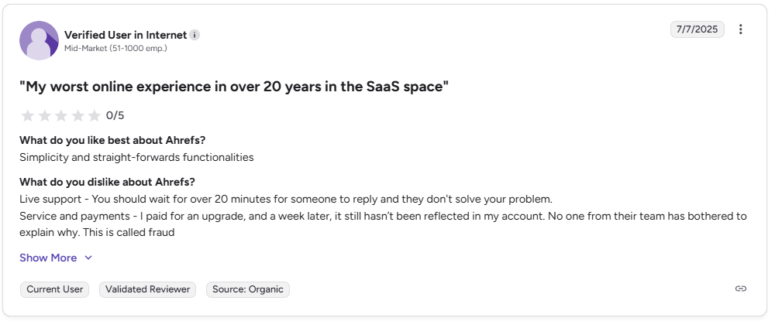Click the chevron next to Show More
Image resolution: width=775 pixels, height=328 pixels.
tap(88, 258)
